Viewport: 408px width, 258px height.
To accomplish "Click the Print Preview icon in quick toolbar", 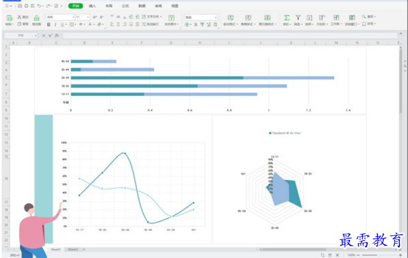I will [33, 6].
